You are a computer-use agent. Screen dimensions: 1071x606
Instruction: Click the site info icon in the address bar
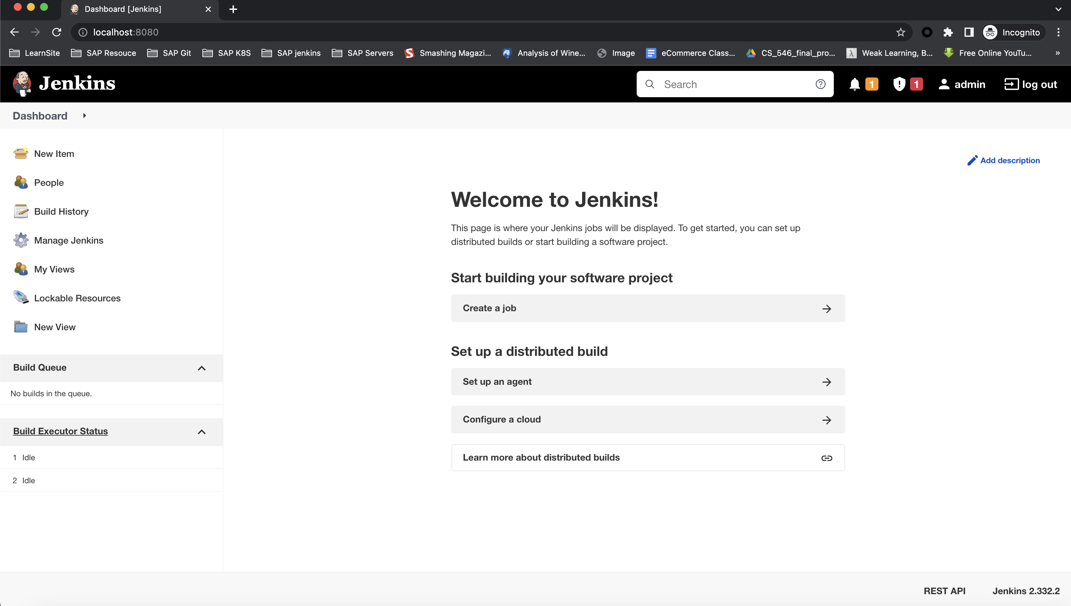(x=83, y=32)
